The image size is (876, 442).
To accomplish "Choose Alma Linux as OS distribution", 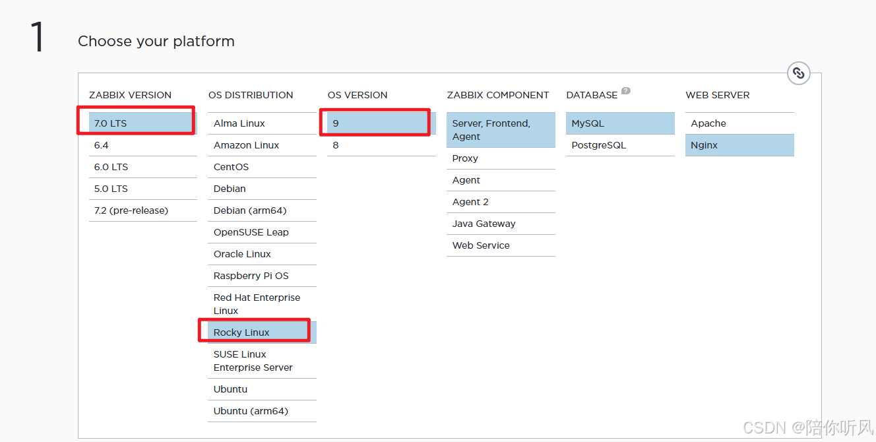I will coord(263,123).
